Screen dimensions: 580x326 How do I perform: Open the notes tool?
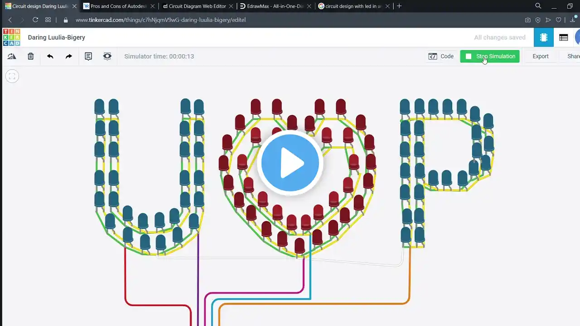(x=88, y=56)
